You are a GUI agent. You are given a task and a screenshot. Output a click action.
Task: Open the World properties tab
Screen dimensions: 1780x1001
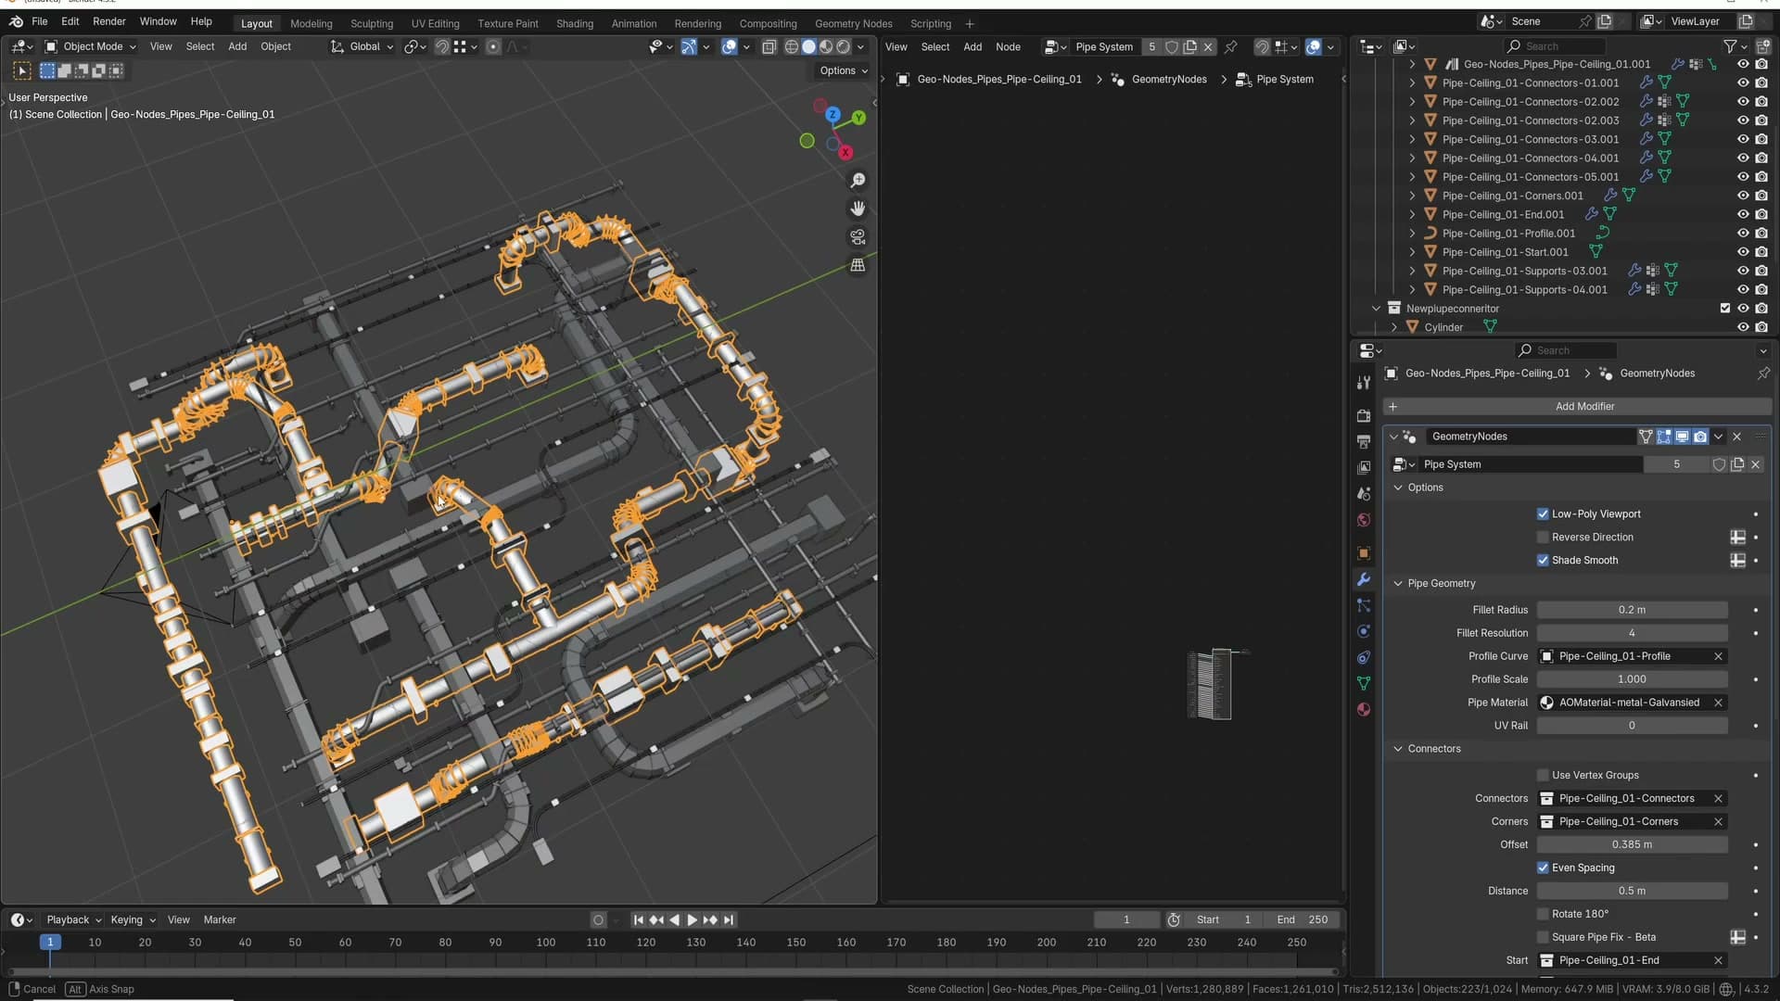[1363, 520]
